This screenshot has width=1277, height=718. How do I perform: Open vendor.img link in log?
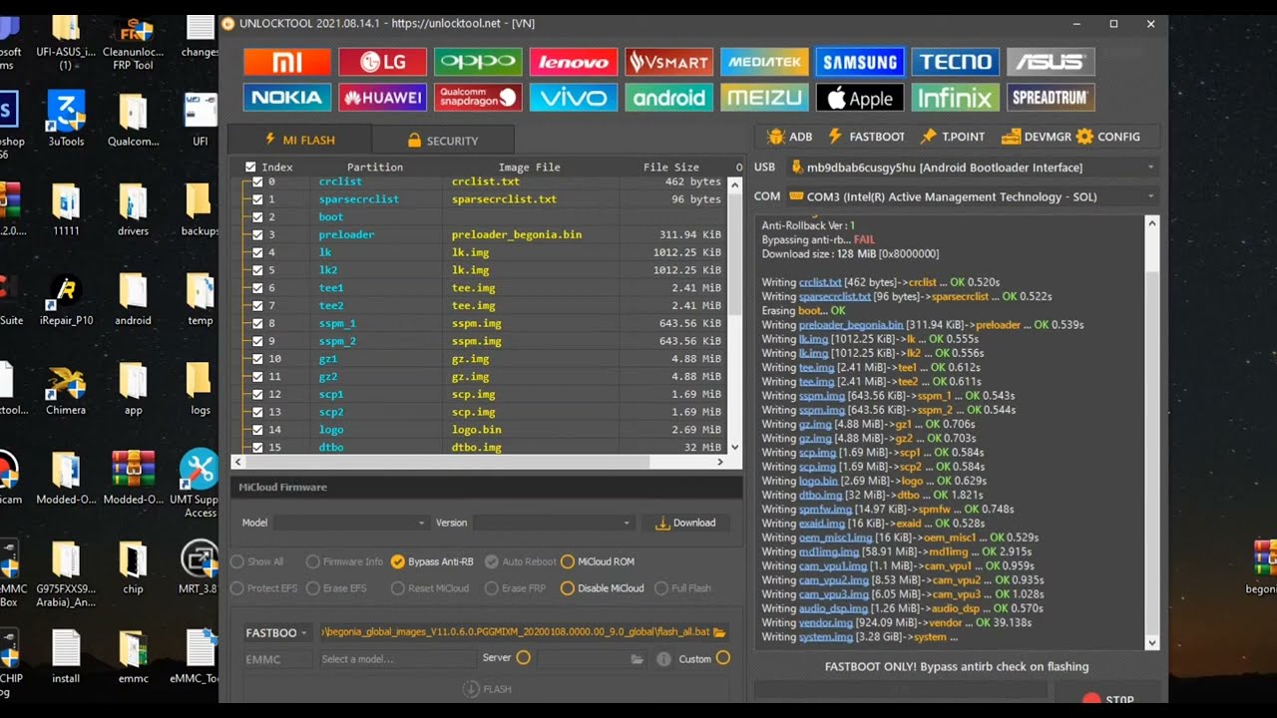pyautogui.click(x=826, y=622)
